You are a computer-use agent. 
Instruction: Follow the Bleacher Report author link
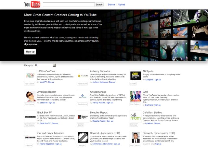tap(99, 121)
